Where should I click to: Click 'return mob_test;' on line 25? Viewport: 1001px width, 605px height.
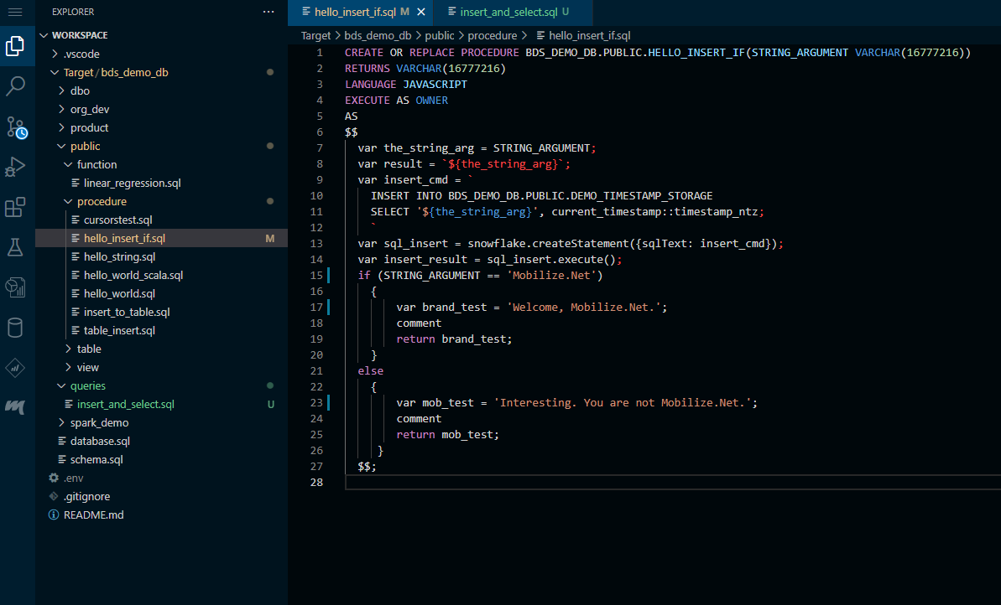click(448, 435)
